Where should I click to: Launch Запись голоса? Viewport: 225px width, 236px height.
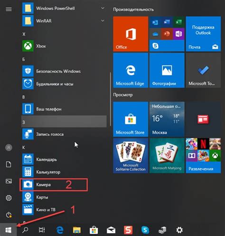[64, 134]
